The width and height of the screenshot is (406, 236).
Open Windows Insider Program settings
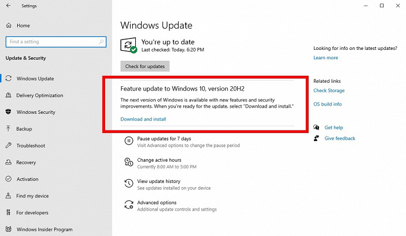click(44, 229)
